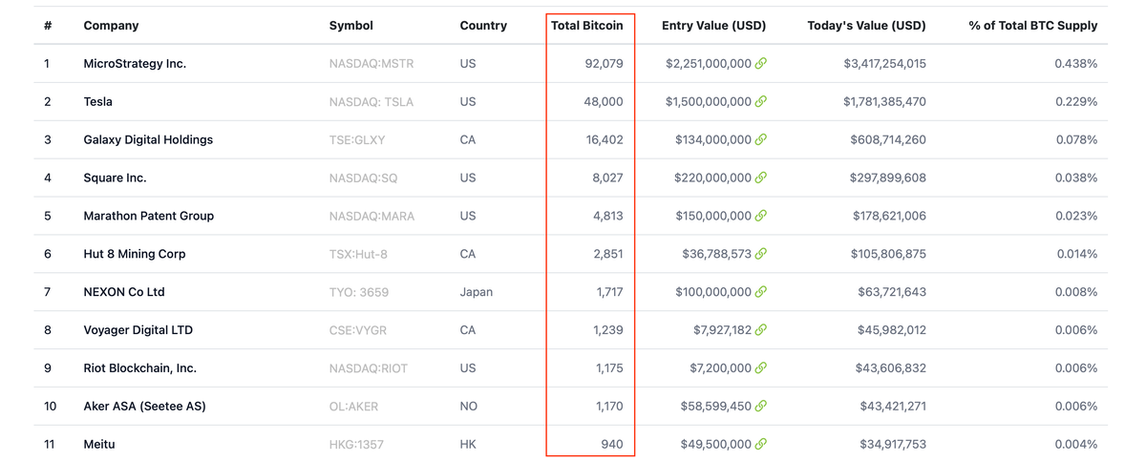The height and width of the screenshot is (461, 1146).
Task: Click the NO country cell
Action: pos(468,407)
